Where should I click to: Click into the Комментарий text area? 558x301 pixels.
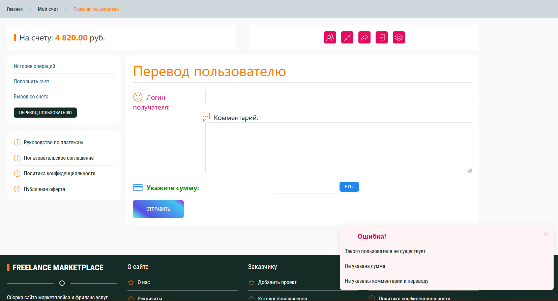339,148
